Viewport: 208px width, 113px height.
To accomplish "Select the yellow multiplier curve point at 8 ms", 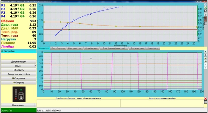I will click(92, 25).
